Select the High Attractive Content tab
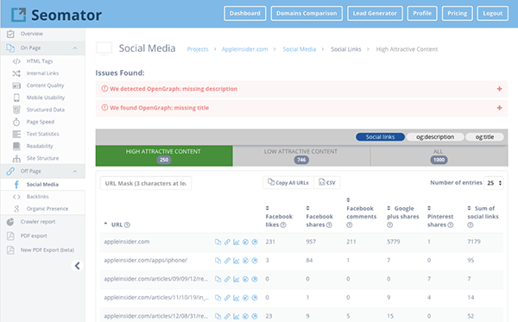The height and width of the screenshot is (322, 518). click(164, 155)
